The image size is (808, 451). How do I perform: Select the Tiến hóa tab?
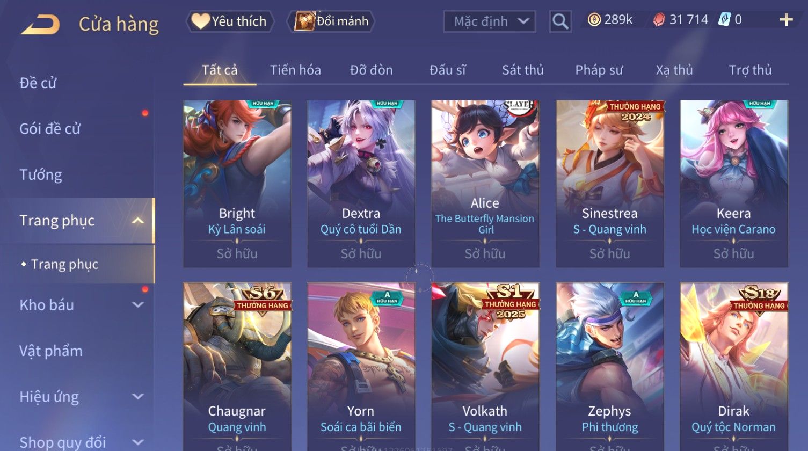295,70
